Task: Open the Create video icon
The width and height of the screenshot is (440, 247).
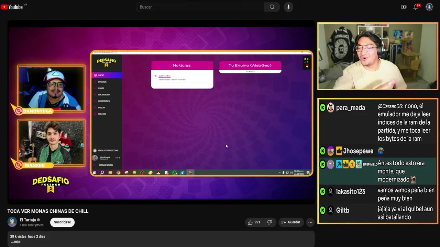Action: (x=404, y=7)
